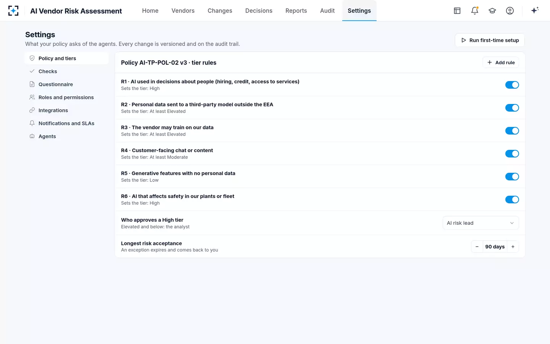The height and width of the screenshot is (344, 550).
Task: Click 'R3 · The vendor may train on our data'
Action: click(x=167, y=127)
